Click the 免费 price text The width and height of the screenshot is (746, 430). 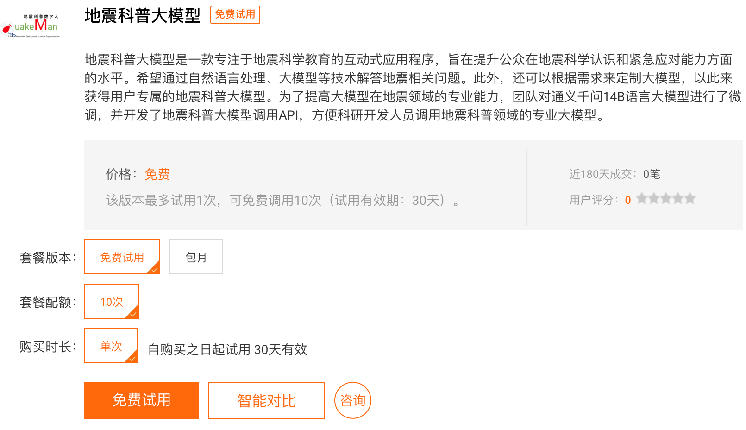pos(157,174)
